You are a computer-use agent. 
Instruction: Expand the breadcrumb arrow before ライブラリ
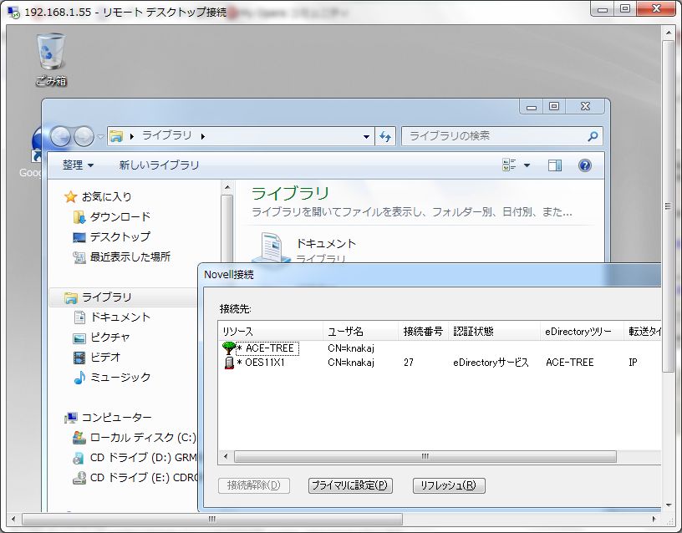coord(132,136)
